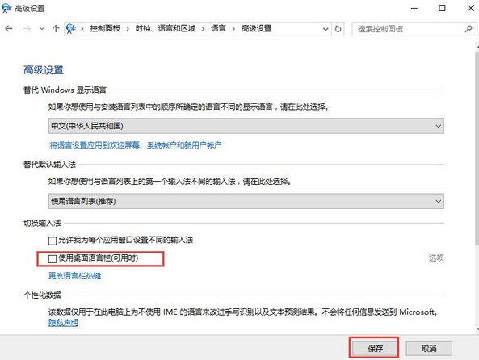Click the 替代 Windows 显示语言 section label
479x360 pixels.
(65, 90)
